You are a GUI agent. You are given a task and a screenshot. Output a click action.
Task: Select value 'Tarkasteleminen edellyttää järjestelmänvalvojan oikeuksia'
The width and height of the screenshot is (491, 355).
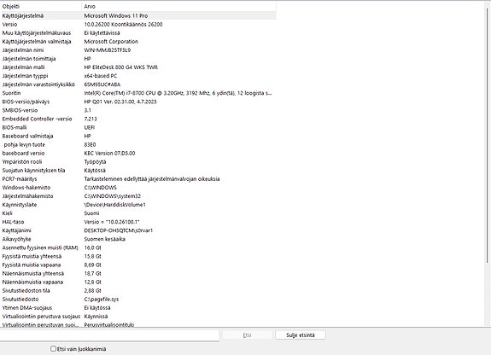[x=152, y=178]
